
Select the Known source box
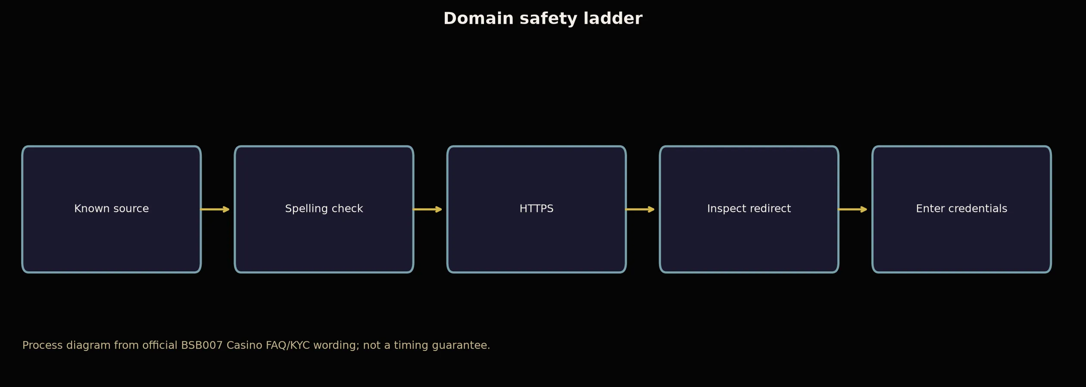click(112, 209)
